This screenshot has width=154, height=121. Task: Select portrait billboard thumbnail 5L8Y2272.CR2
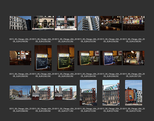(x=88, y=93)
